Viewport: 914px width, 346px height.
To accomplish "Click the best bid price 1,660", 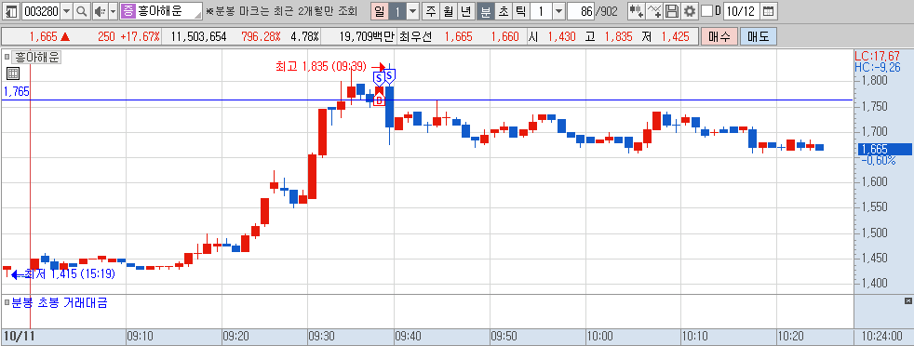I will 504,36.
